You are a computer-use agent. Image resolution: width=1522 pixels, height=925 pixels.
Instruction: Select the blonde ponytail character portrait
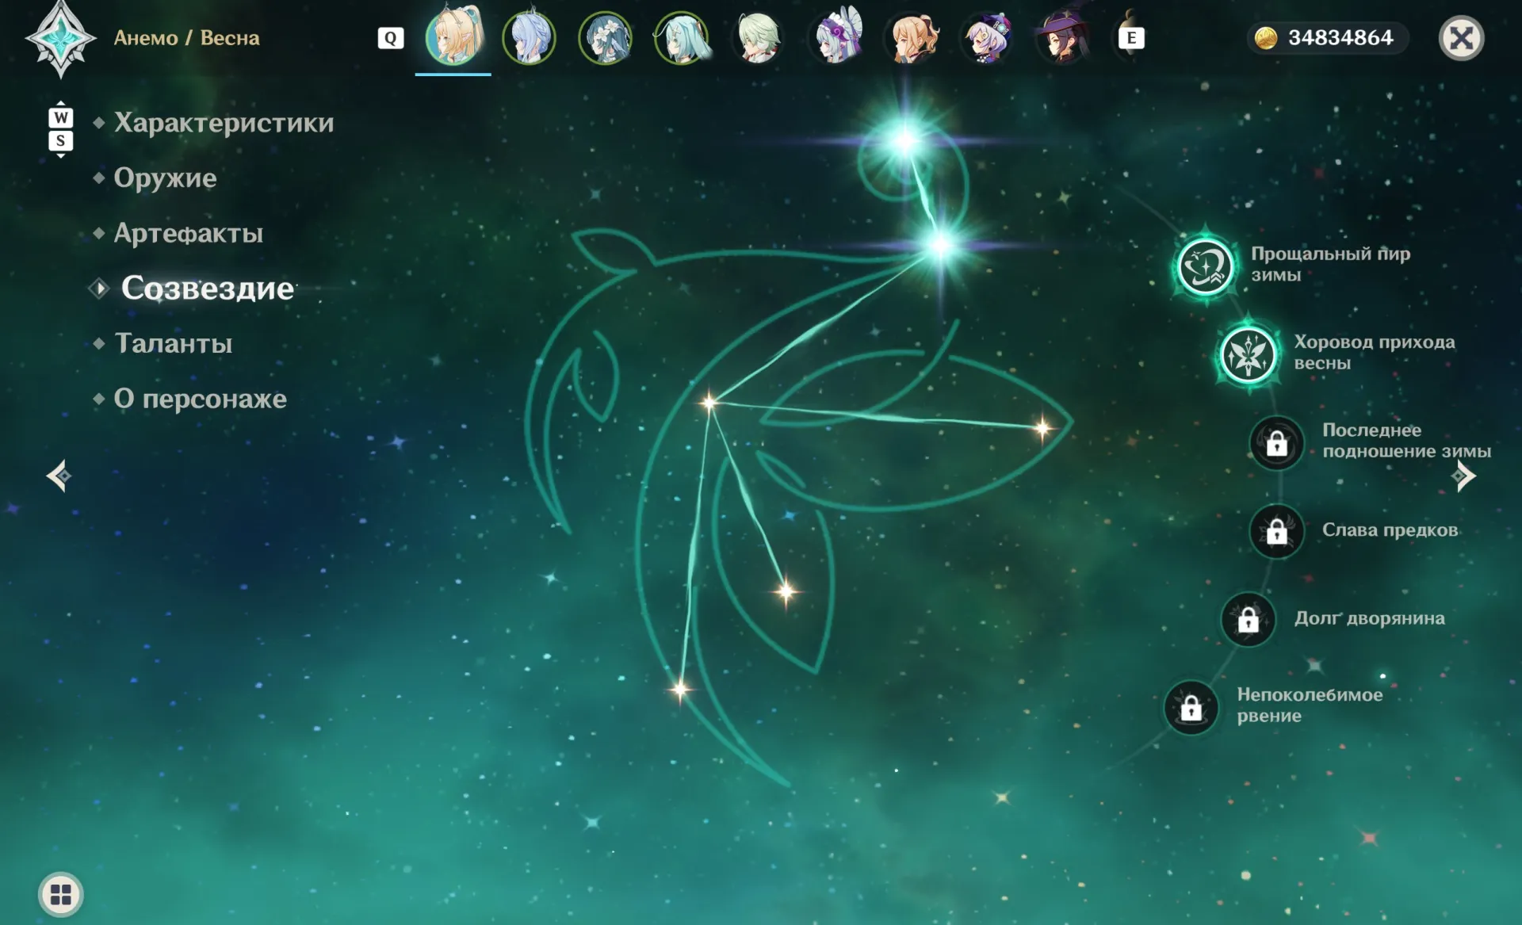(x=453, y=36)
